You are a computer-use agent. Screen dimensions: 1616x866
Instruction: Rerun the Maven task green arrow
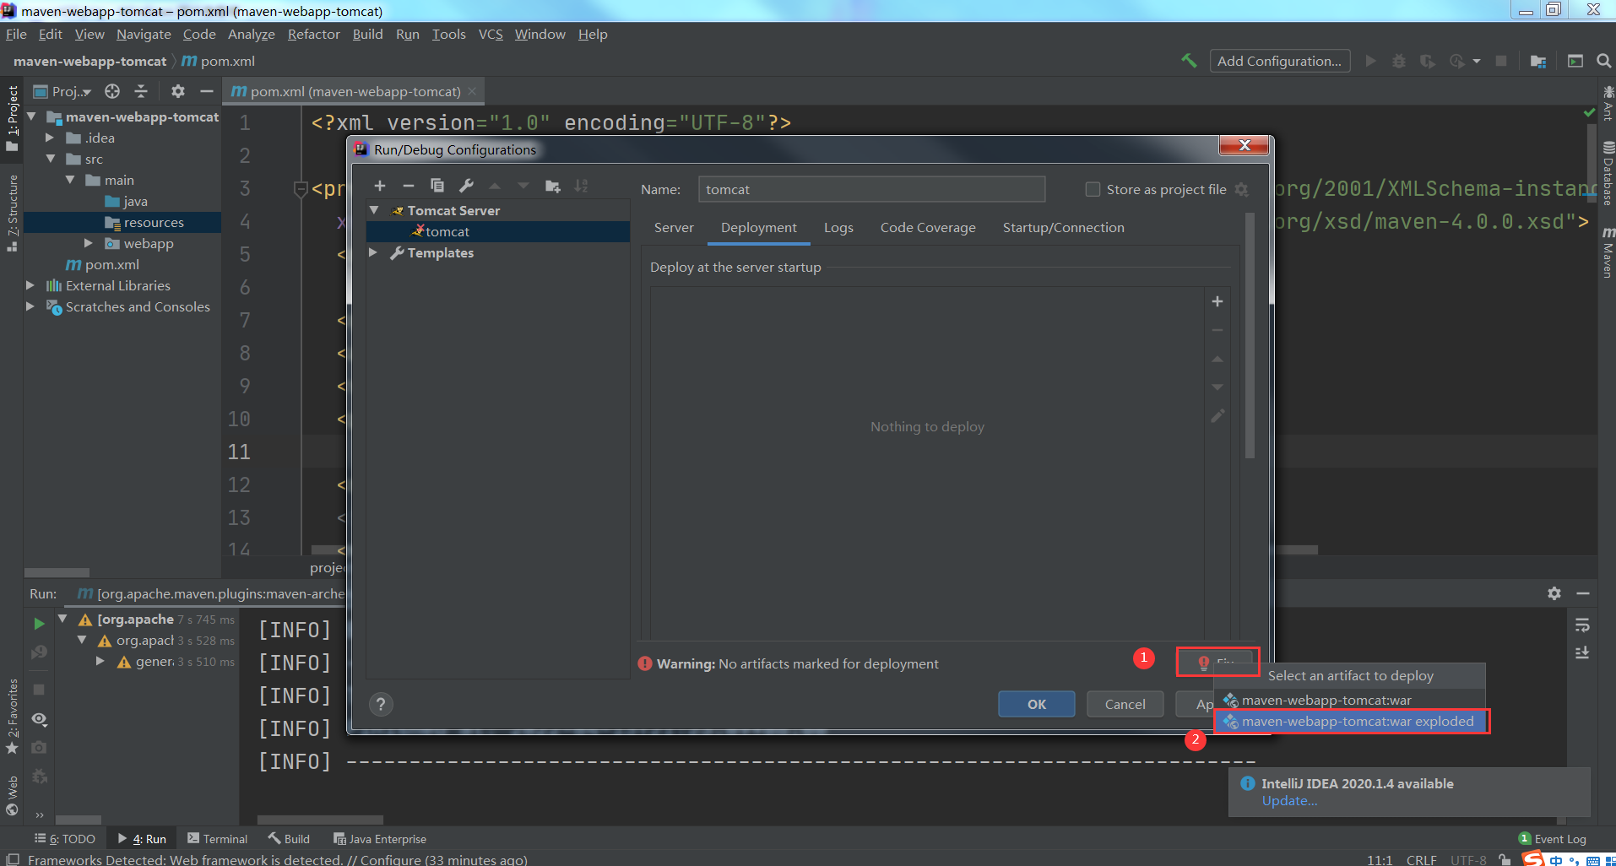pyautogui.click(x=39, y=624)
